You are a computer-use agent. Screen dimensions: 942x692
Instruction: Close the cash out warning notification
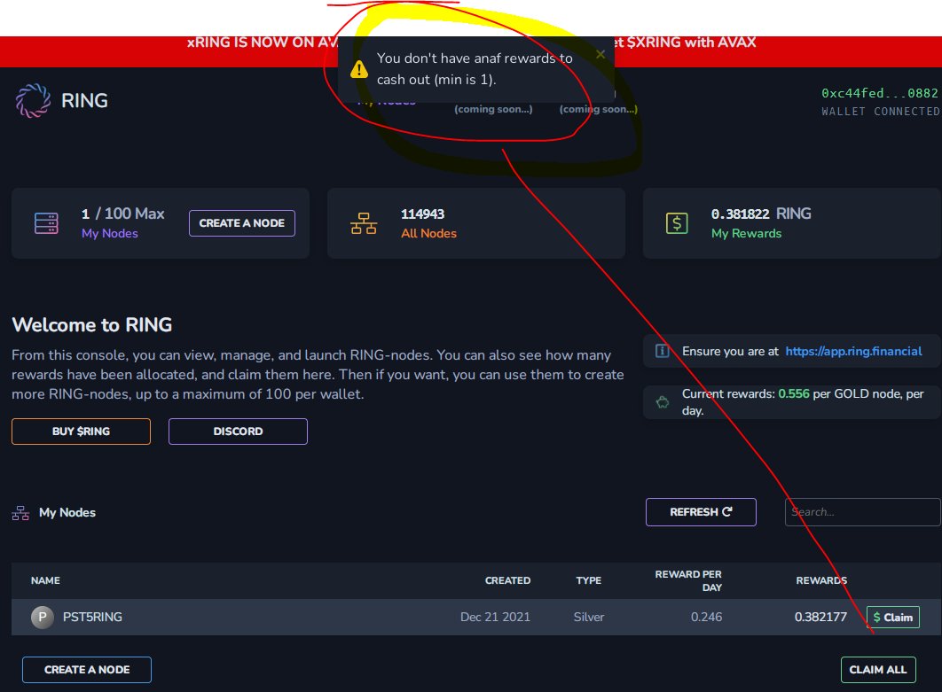(x=601, y=55)
